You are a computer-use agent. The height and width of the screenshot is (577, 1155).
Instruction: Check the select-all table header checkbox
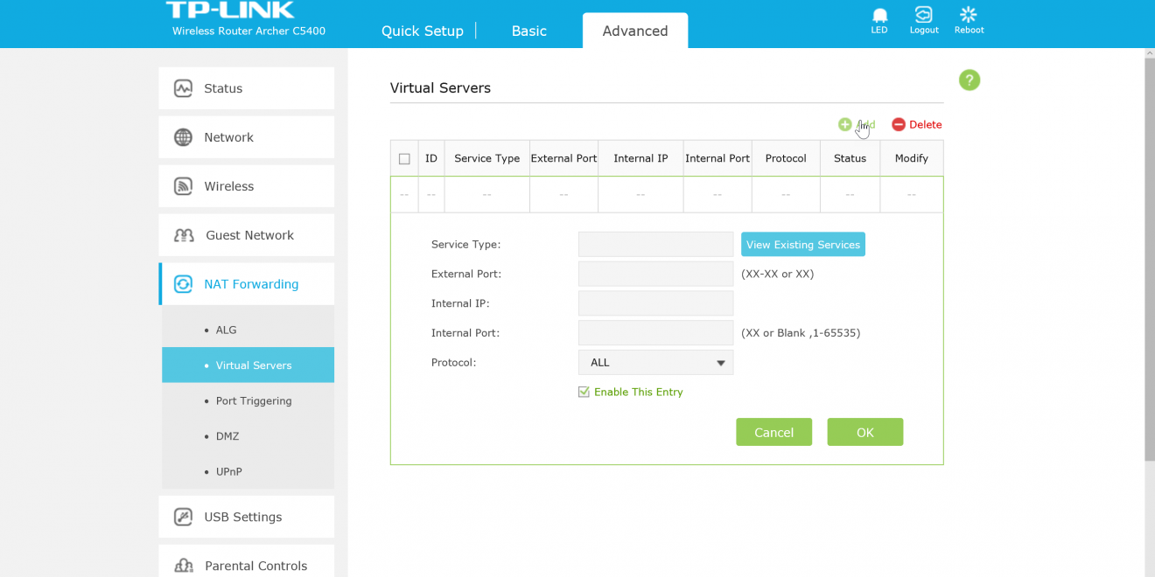pos(404,159)
